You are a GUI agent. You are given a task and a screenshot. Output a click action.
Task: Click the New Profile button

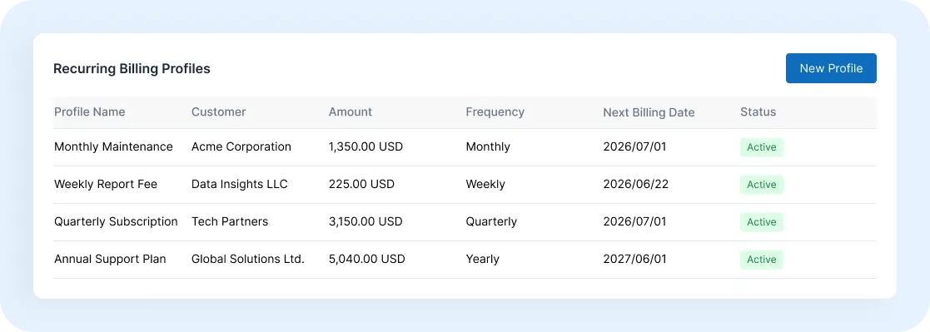(x=831, y=68)
